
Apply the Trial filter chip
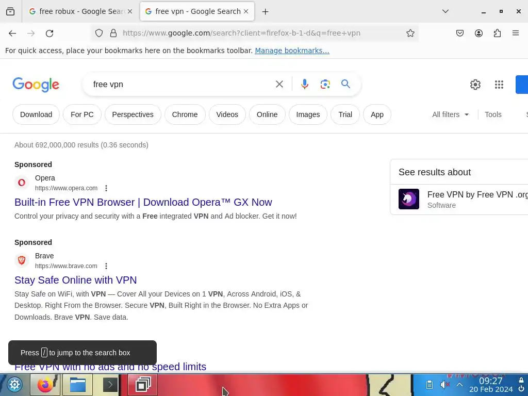point(345,114)
